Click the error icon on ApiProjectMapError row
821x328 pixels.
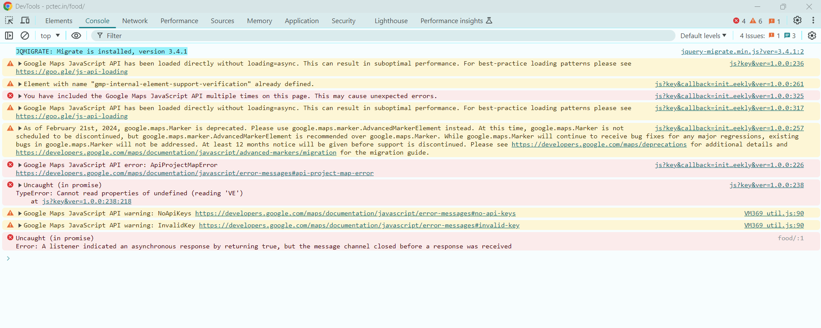(10, 164)
